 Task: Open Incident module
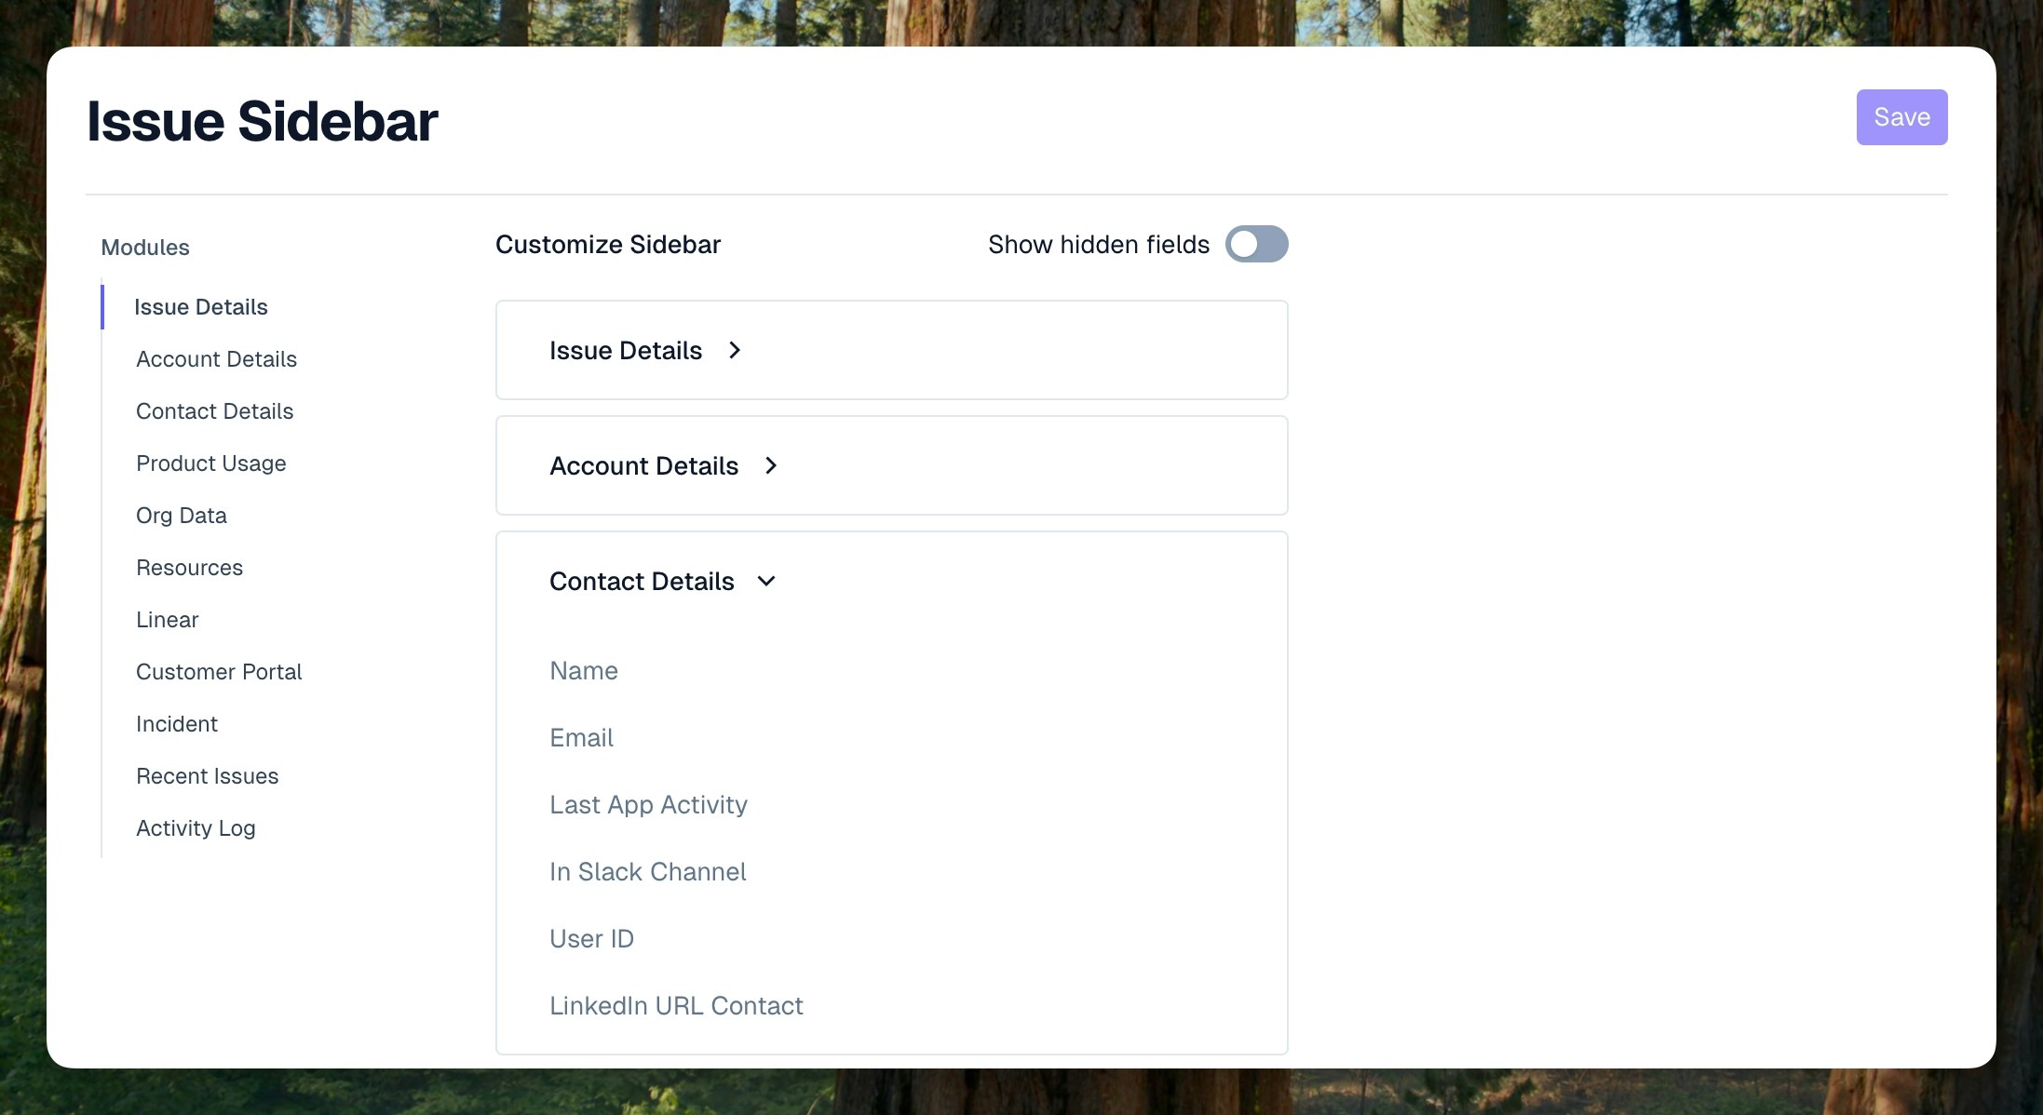point(176,724)
